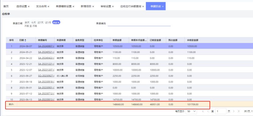This screenshot has width=253, height=116.
Task: Filter by 近1月 date range
Action: click(x=48, y=23)
